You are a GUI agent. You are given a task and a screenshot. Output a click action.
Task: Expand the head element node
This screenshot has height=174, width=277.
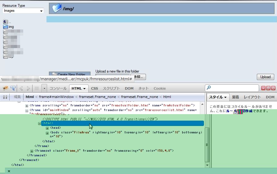(x=47, y=128)
